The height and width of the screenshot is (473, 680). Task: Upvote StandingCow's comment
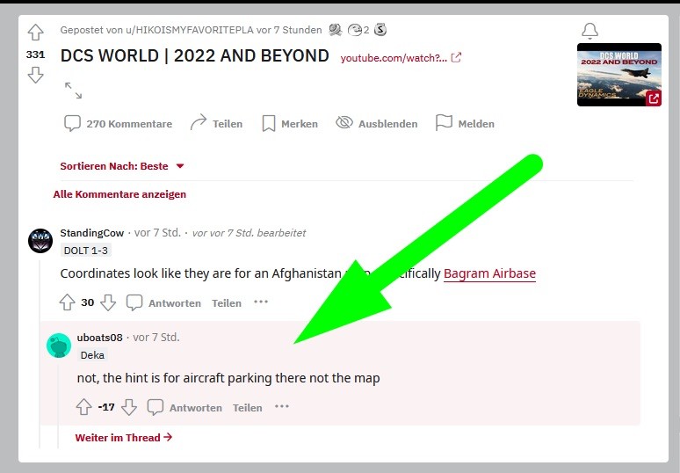pos(68,302)
